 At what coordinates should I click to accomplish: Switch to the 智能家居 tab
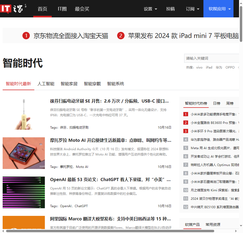(x=69, y=84)
